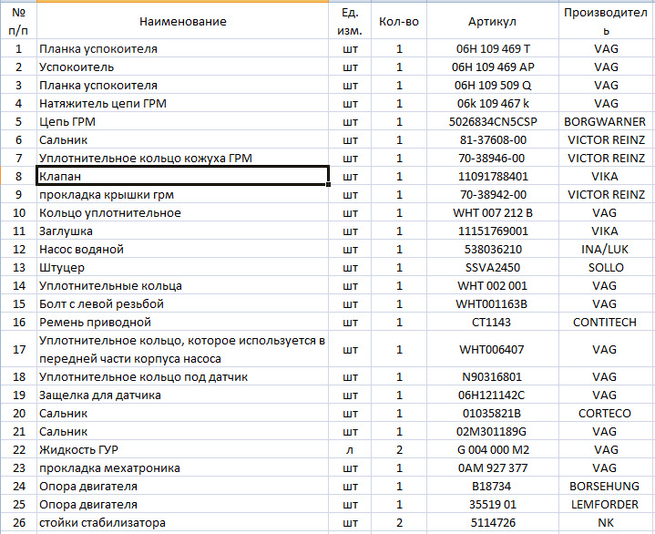The height and width of the screenshot is (534, 655).
Task: Select article '01035821B'
Action: click(493, 413)
